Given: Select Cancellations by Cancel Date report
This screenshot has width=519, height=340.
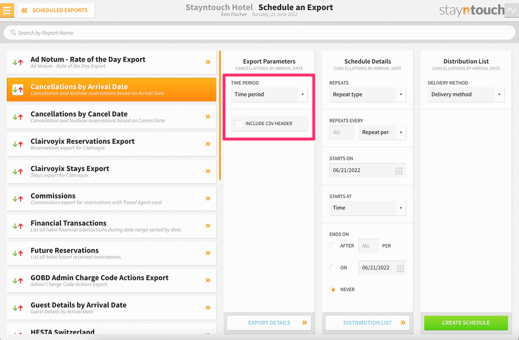Looking at the screenshot, I should click(112, 117).
